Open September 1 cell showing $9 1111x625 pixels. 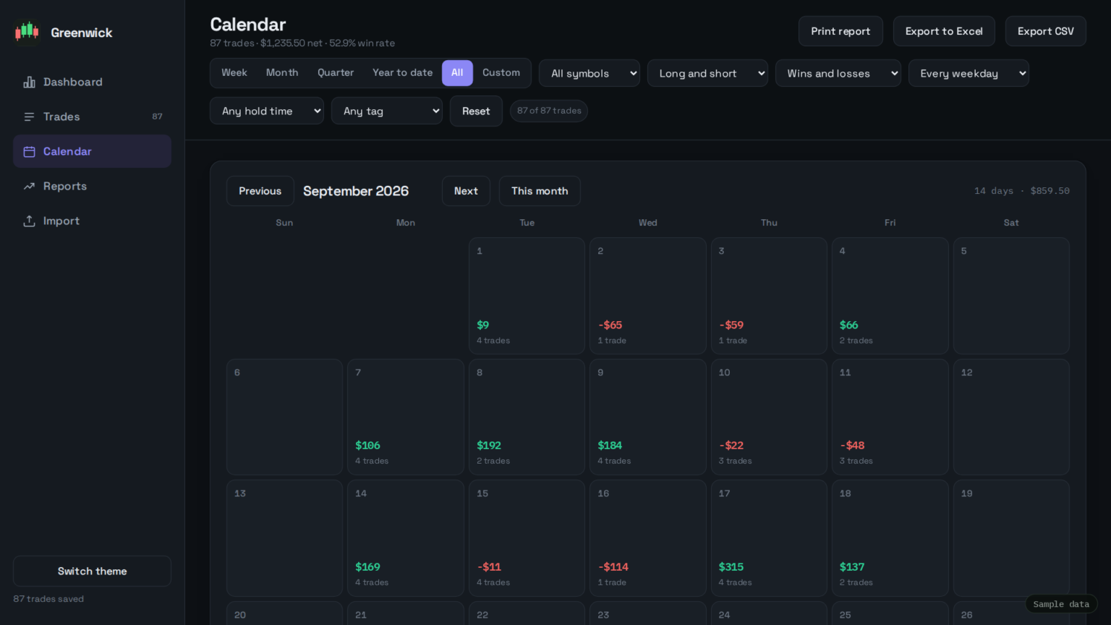click(527, 296)
